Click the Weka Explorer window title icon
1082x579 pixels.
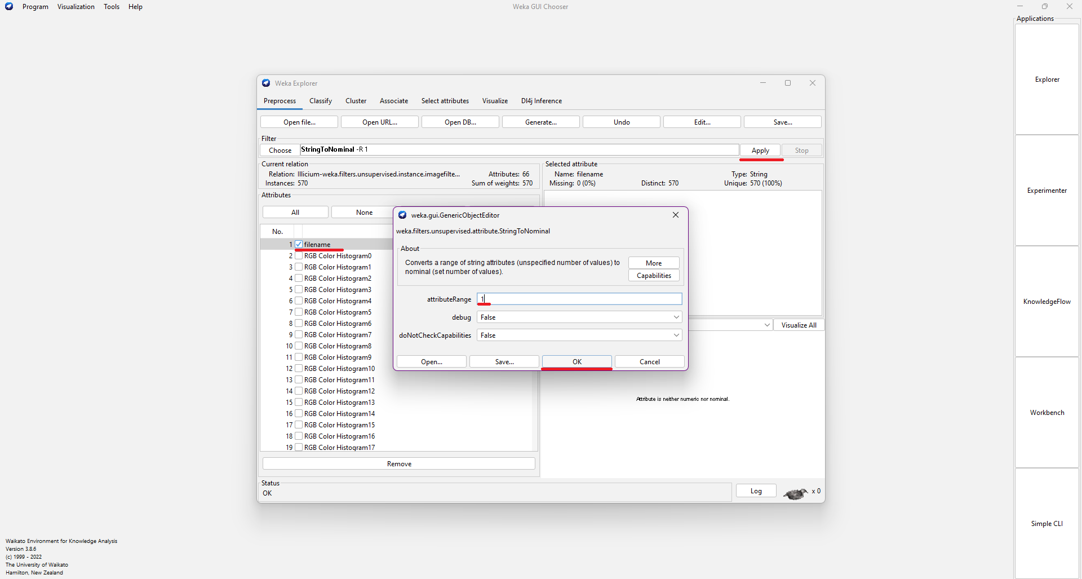266,83
